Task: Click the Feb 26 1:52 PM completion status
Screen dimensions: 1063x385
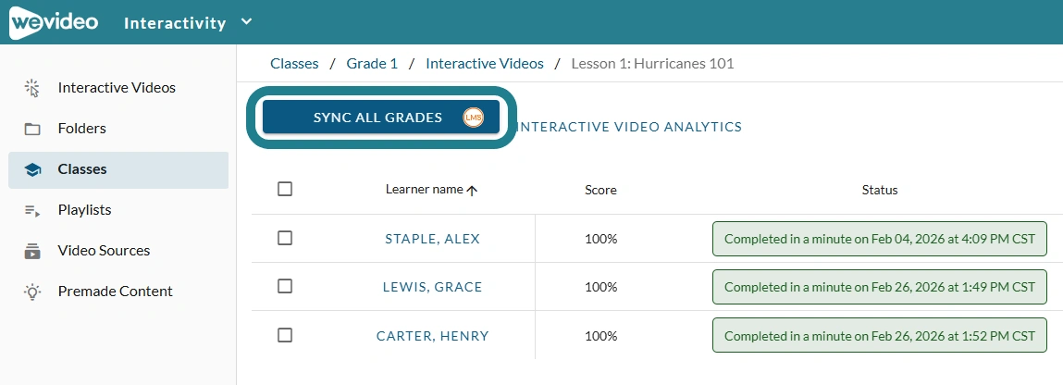Action: (879, 336)
